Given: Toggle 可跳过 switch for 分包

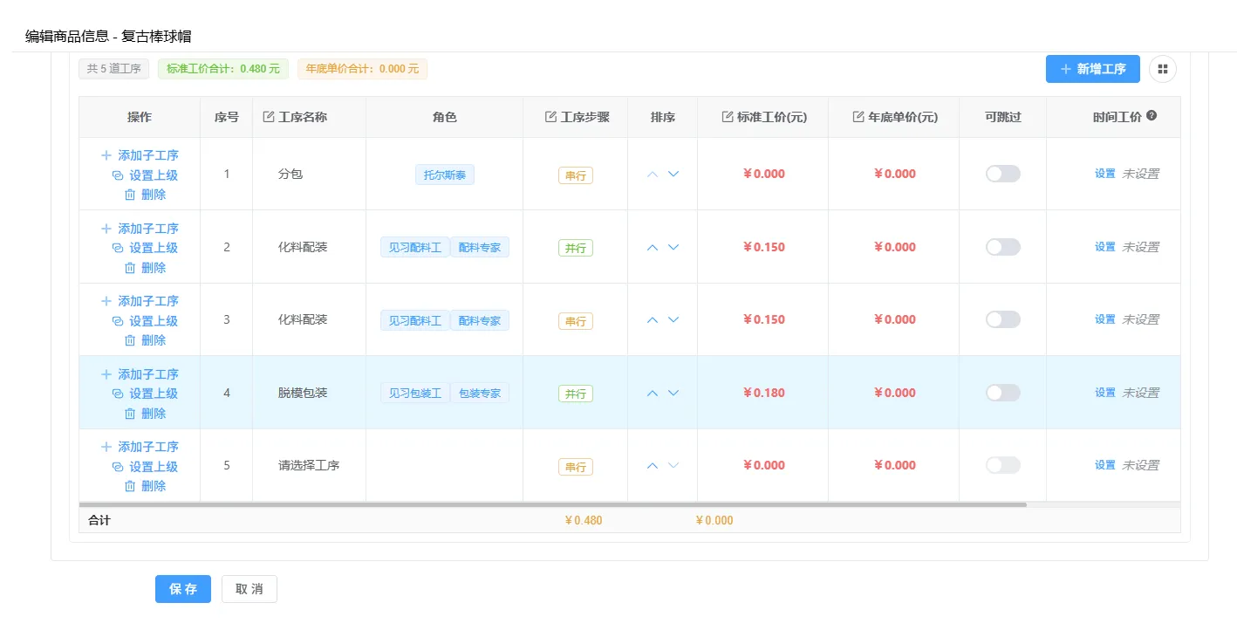Looking at the screenshot, I should (x=1003, y=174).
